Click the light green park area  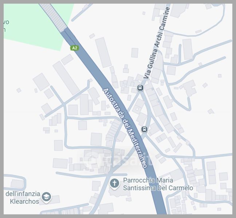point(32,26)
